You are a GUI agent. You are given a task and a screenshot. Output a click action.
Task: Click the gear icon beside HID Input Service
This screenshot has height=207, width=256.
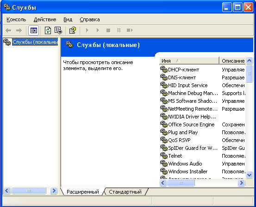click(164, 85)
